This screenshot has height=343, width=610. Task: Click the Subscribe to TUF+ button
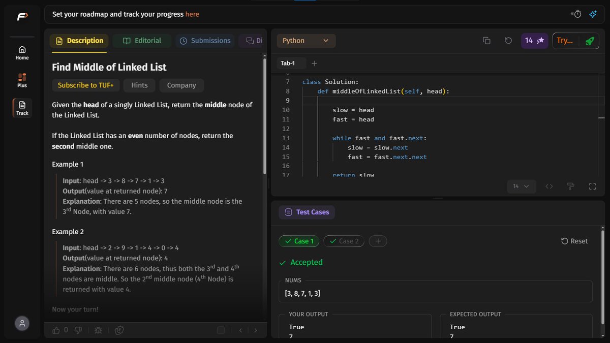85,85
